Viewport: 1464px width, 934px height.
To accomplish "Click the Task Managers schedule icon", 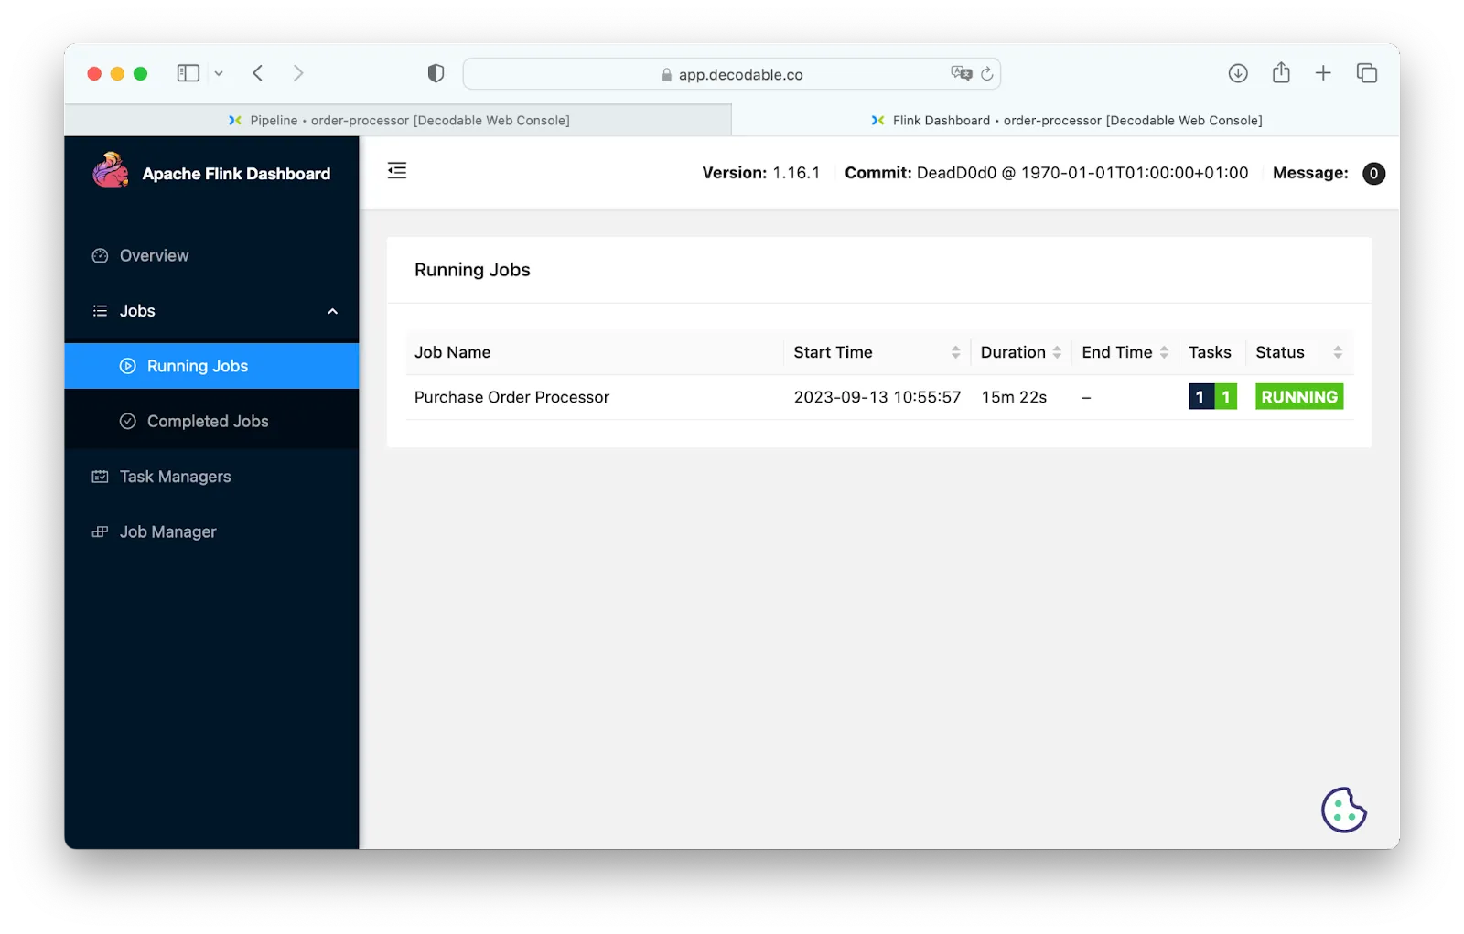I will tap(101, 477).
